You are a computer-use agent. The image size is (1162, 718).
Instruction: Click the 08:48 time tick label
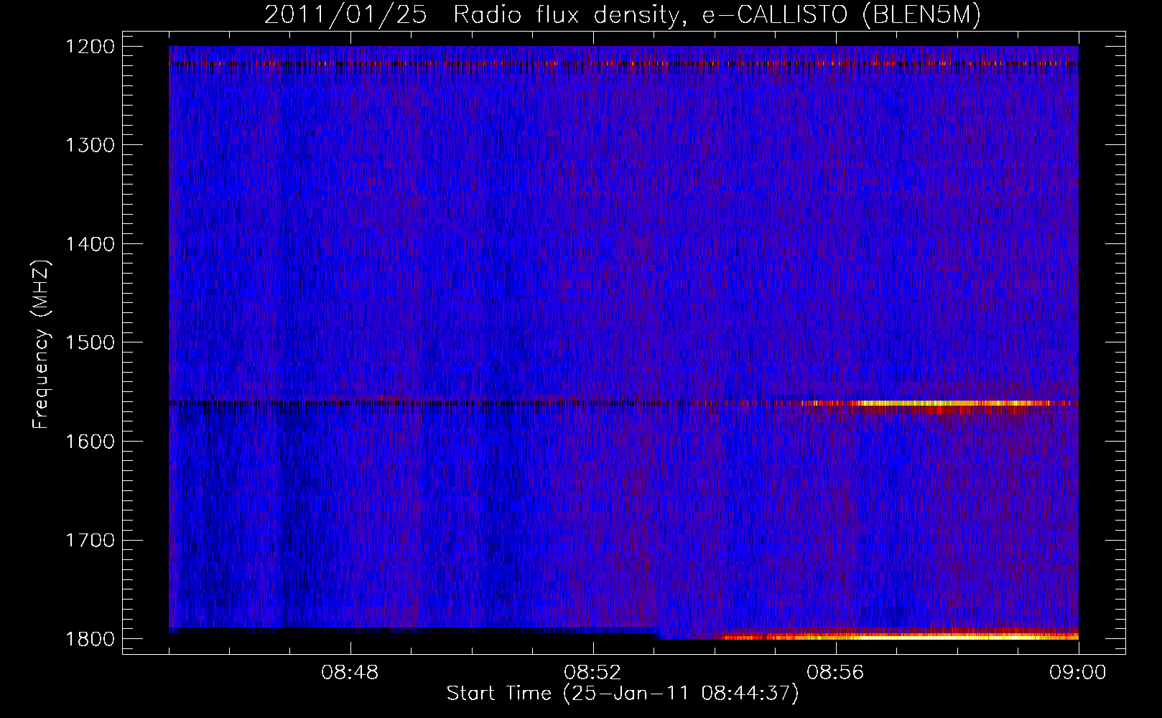[x=350, y=673]
